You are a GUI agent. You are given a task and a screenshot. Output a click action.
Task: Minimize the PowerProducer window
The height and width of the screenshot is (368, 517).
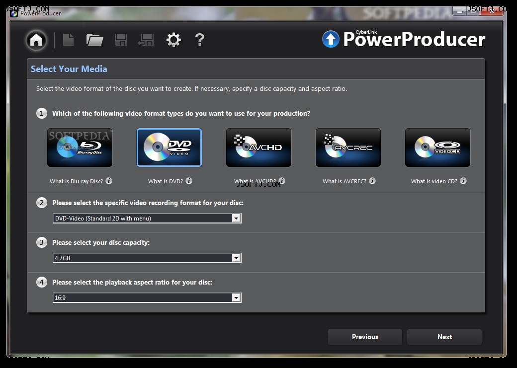tap(460, 11)
